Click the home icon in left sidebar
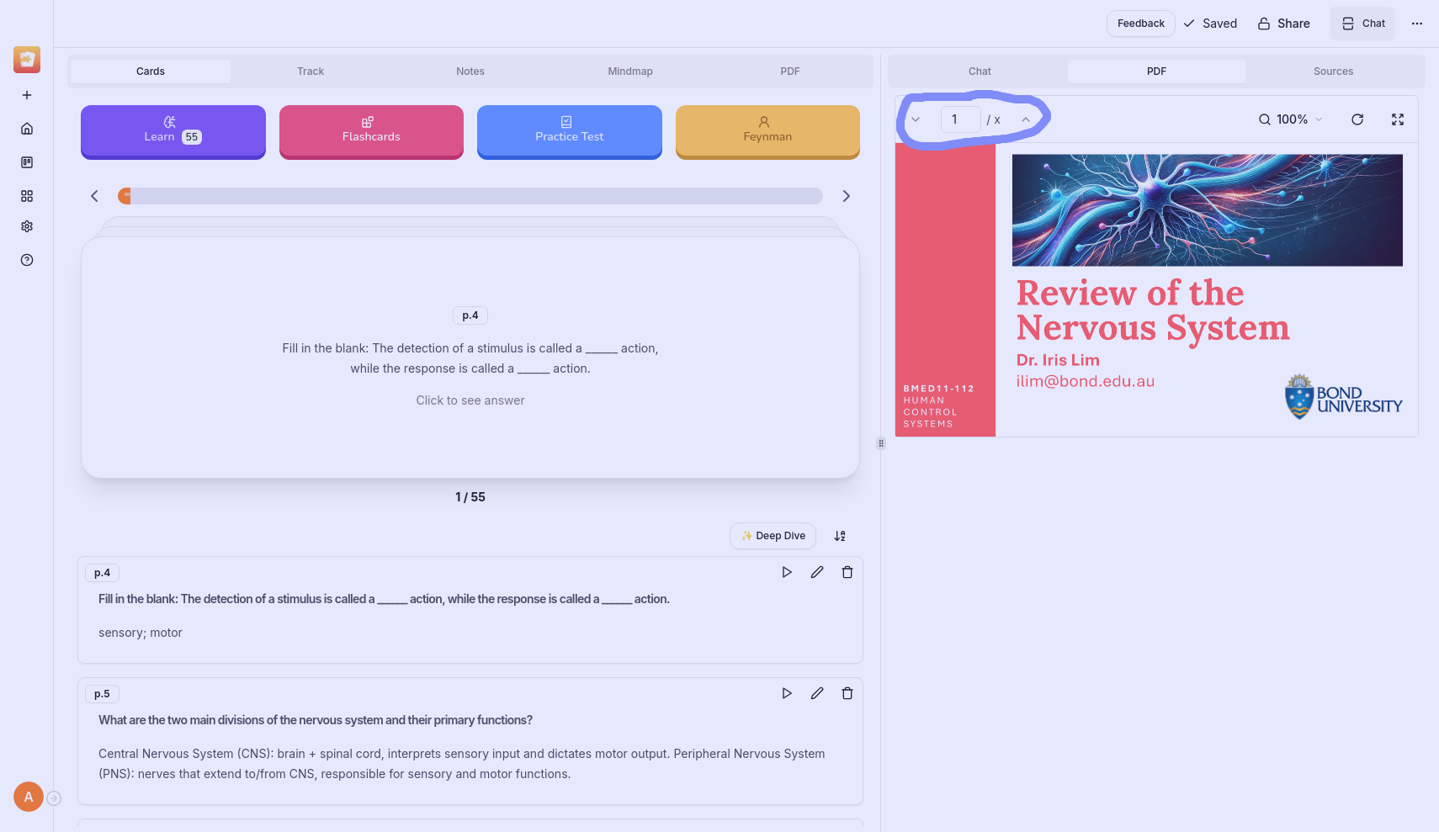 click(x=27, y=129)
